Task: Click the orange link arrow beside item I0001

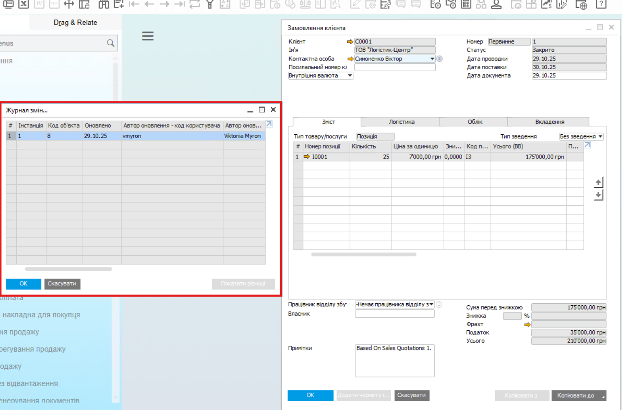Action: 307,157
